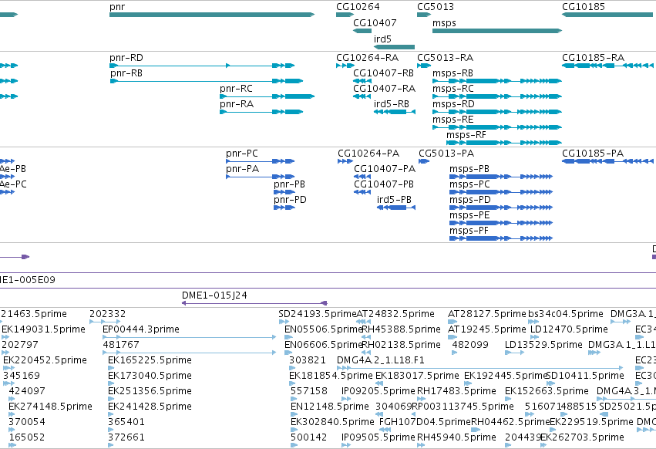Click EST EN05506.5prime
The height and width of the screenshot is (449, 656).
288,337
